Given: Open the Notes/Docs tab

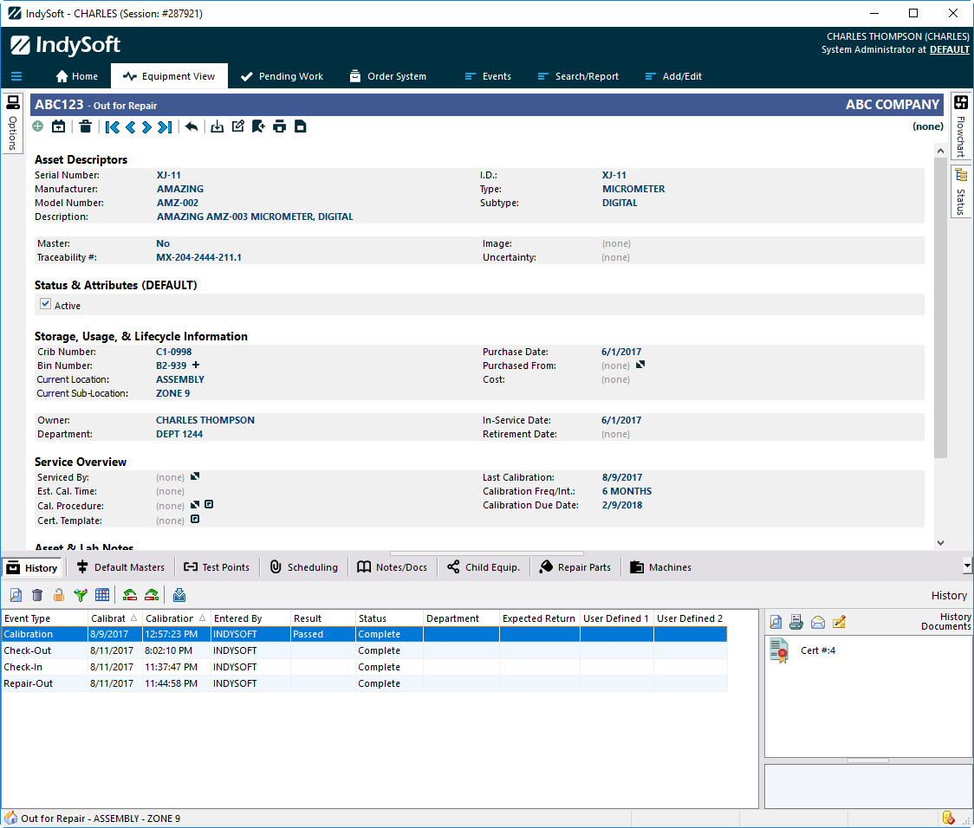Looking at the screenshot, I should 393,567.
